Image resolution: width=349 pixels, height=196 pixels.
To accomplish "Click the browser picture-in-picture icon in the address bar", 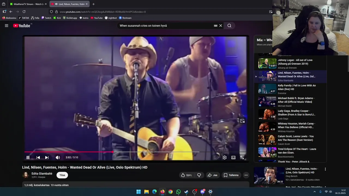I will click(x=271, y=12).
